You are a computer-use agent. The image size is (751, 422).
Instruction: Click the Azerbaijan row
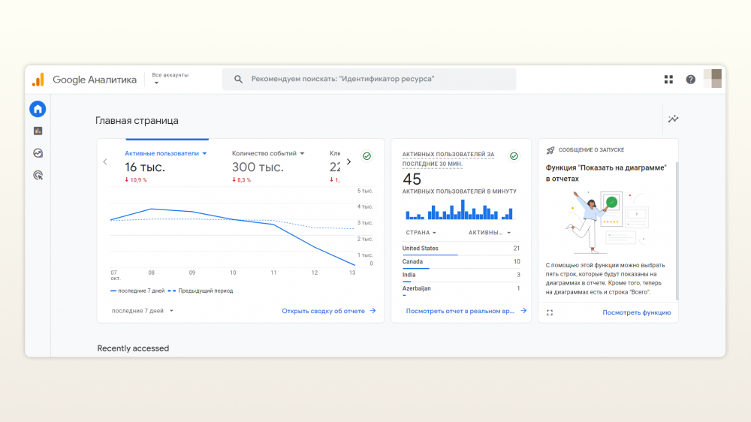click(x=461, y=289)
